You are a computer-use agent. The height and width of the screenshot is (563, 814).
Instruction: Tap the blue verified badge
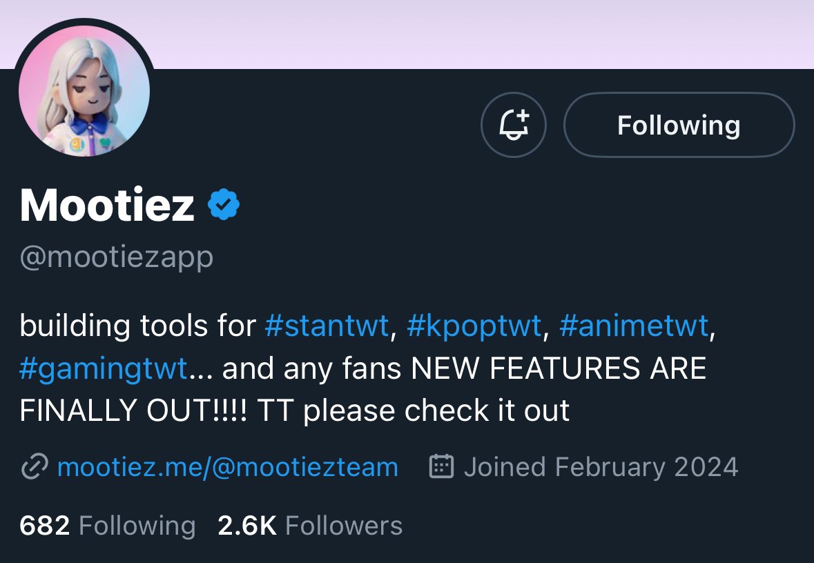pyautogui.click(x=224, y=204)
